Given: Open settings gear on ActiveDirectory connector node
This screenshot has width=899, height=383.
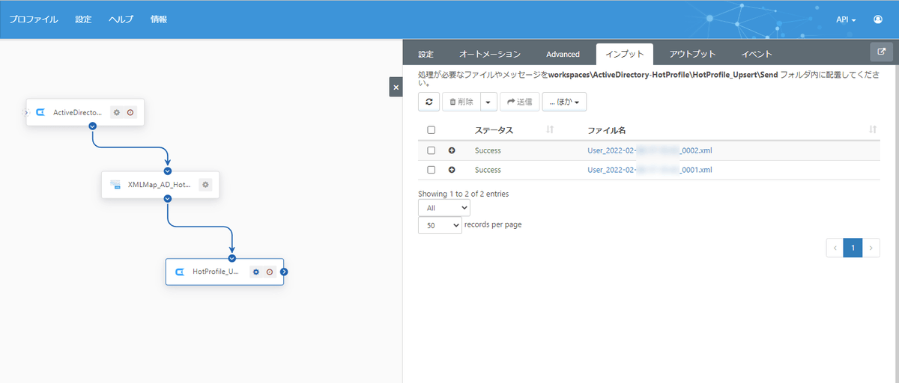Looking at the screenshot, I should (x=116, y=112).
